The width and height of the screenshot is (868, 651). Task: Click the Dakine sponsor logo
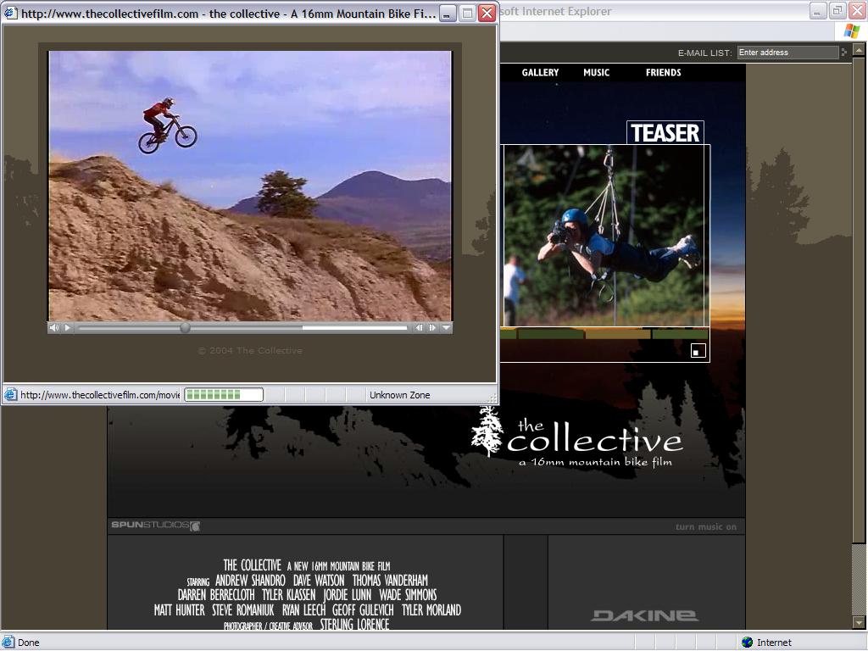[645, 615]
